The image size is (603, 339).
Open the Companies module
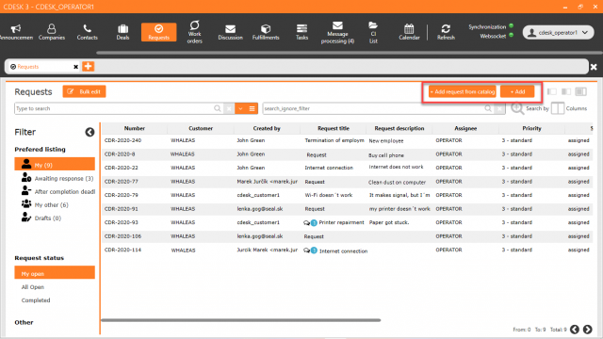click(x=52, y=32)
